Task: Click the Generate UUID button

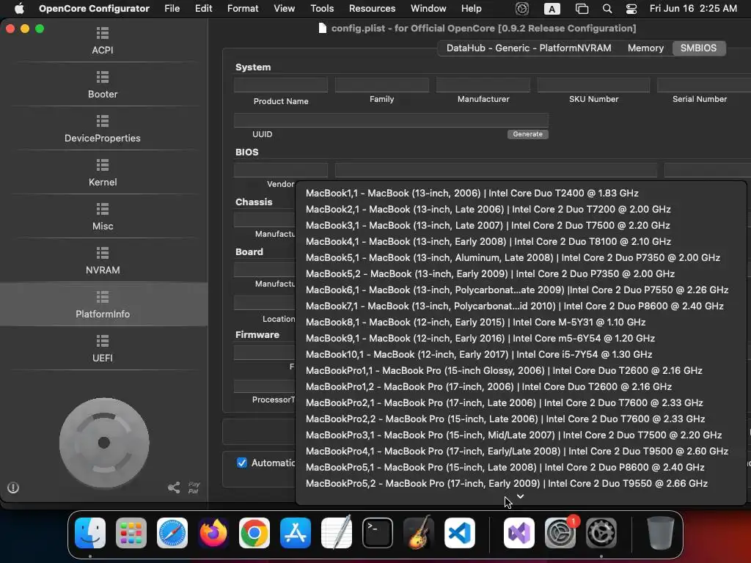Action: [x=527, y=134]
